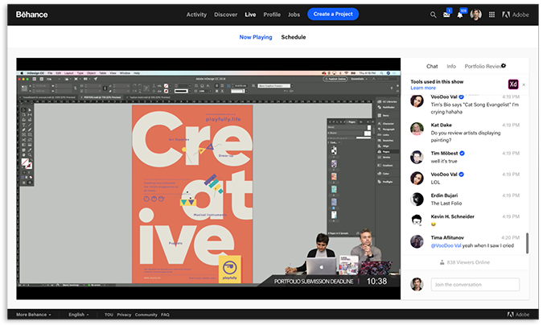
Task: Click the Adobe logo in footer
Action: point(518,315)
